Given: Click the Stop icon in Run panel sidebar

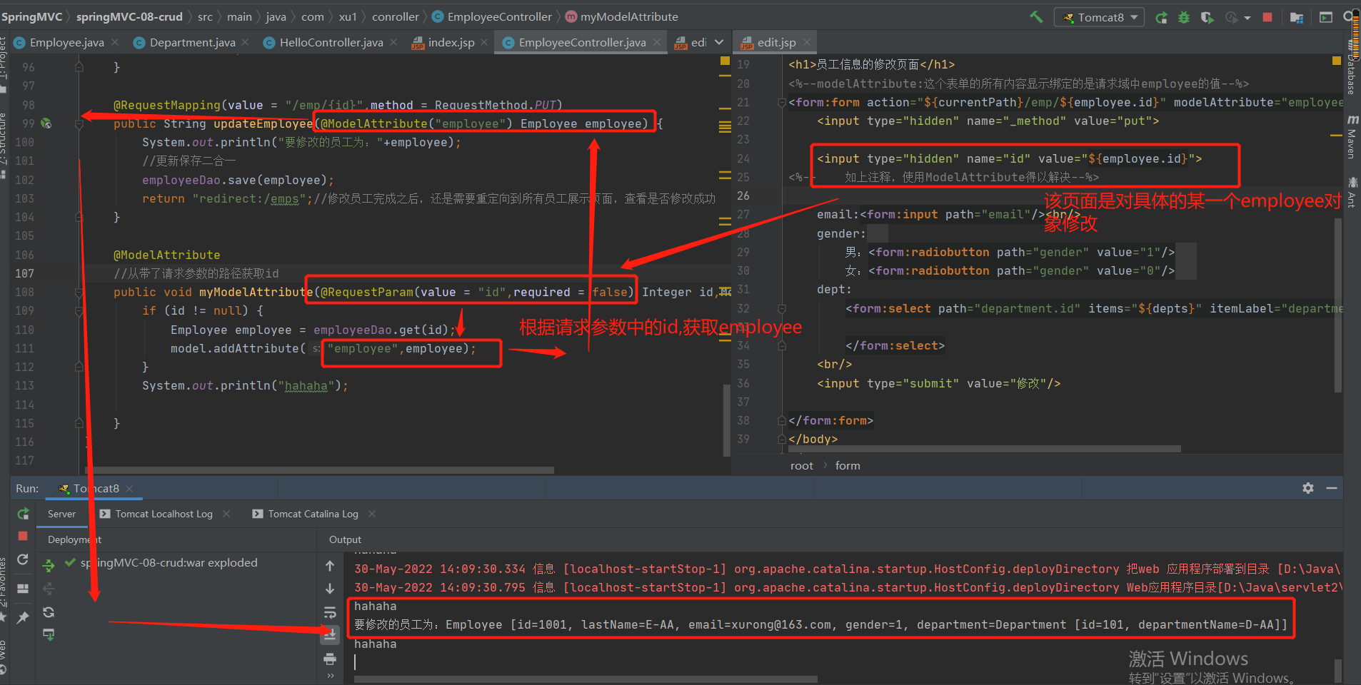Looking at the screenshot, I should (x=23, y=536).
